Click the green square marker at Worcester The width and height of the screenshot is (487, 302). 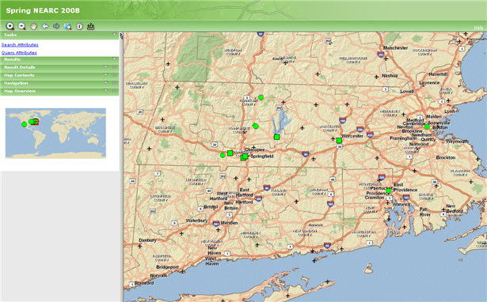coord(339,141)
